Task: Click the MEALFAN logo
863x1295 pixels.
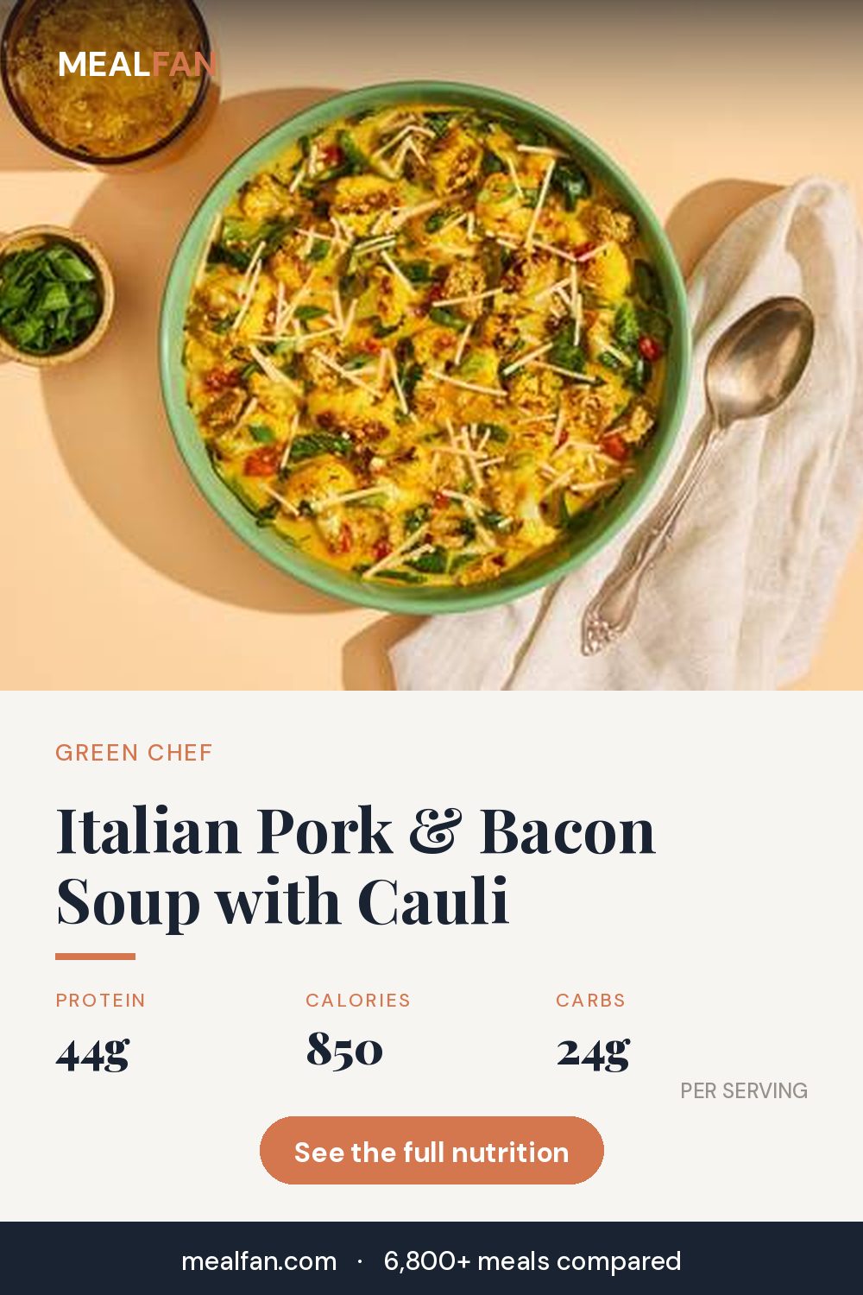Action: [136, 65]
